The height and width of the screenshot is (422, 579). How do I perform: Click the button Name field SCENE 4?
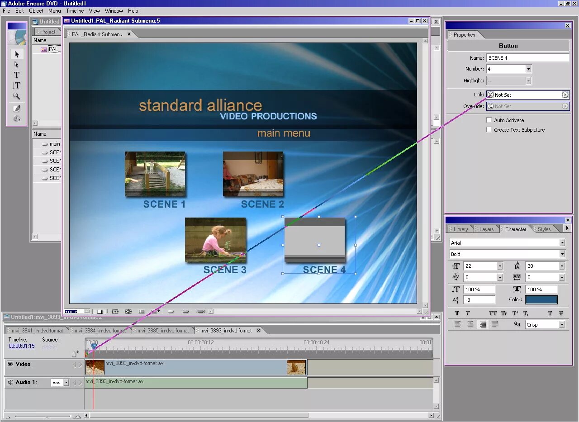527,58
